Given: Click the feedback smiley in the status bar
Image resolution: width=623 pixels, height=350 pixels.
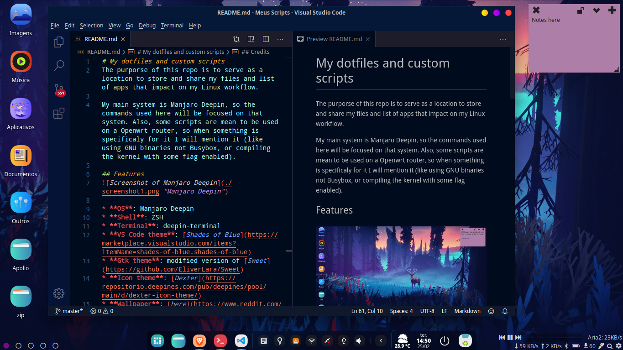Looking at the screenshot, I should [x=491, y=311].
